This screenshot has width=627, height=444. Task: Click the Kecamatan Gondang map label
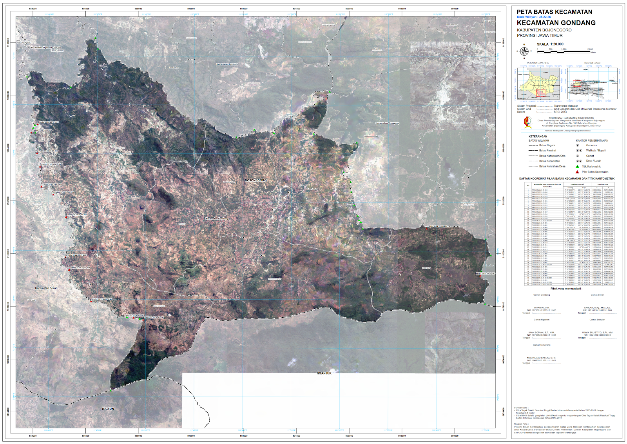(216, 219)
